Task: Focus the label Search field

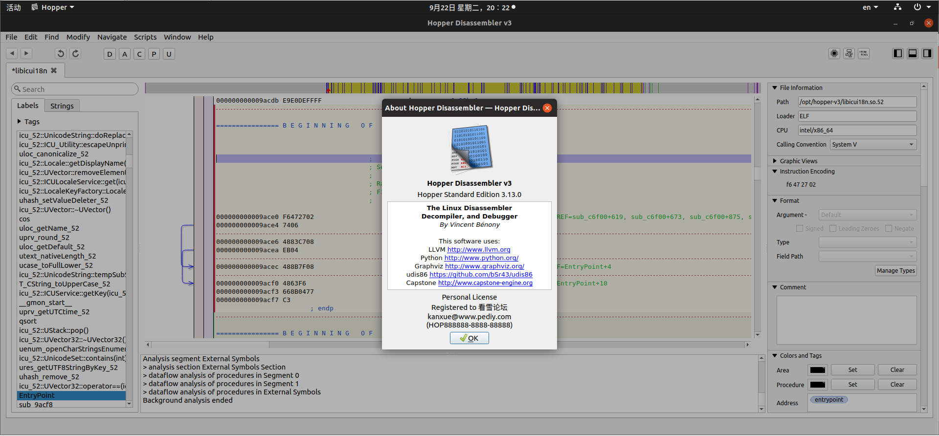Action: click(75, 89)
